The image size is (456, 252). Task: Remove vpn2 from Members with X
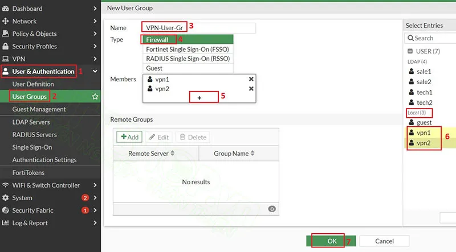[x=251, y=89]
